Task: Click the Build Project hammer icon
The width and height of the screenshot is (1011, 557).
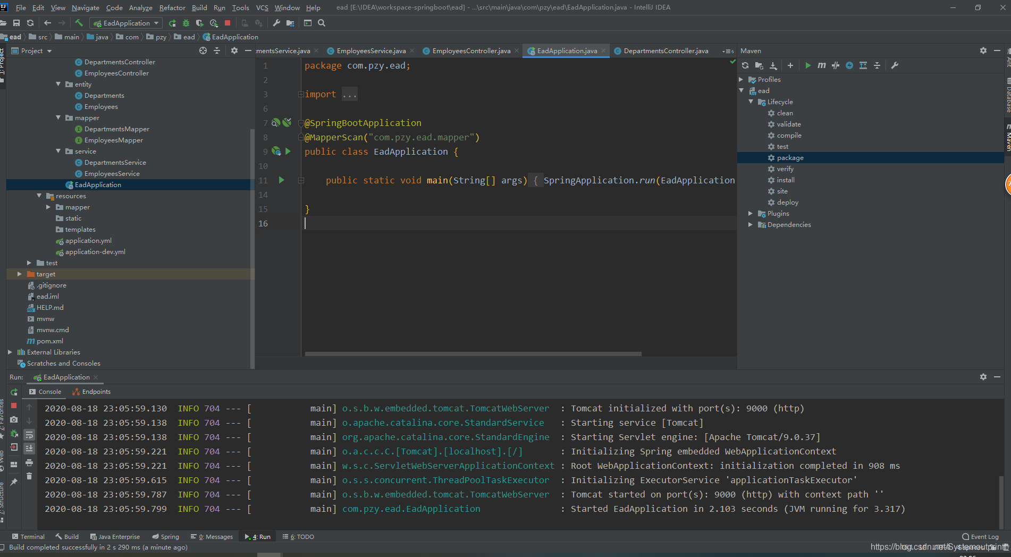Action: tap(79, 23)
